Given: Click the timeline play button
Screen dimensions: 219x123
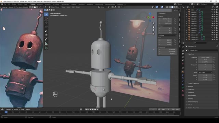Looking at the screenshot, I should 93,109.
